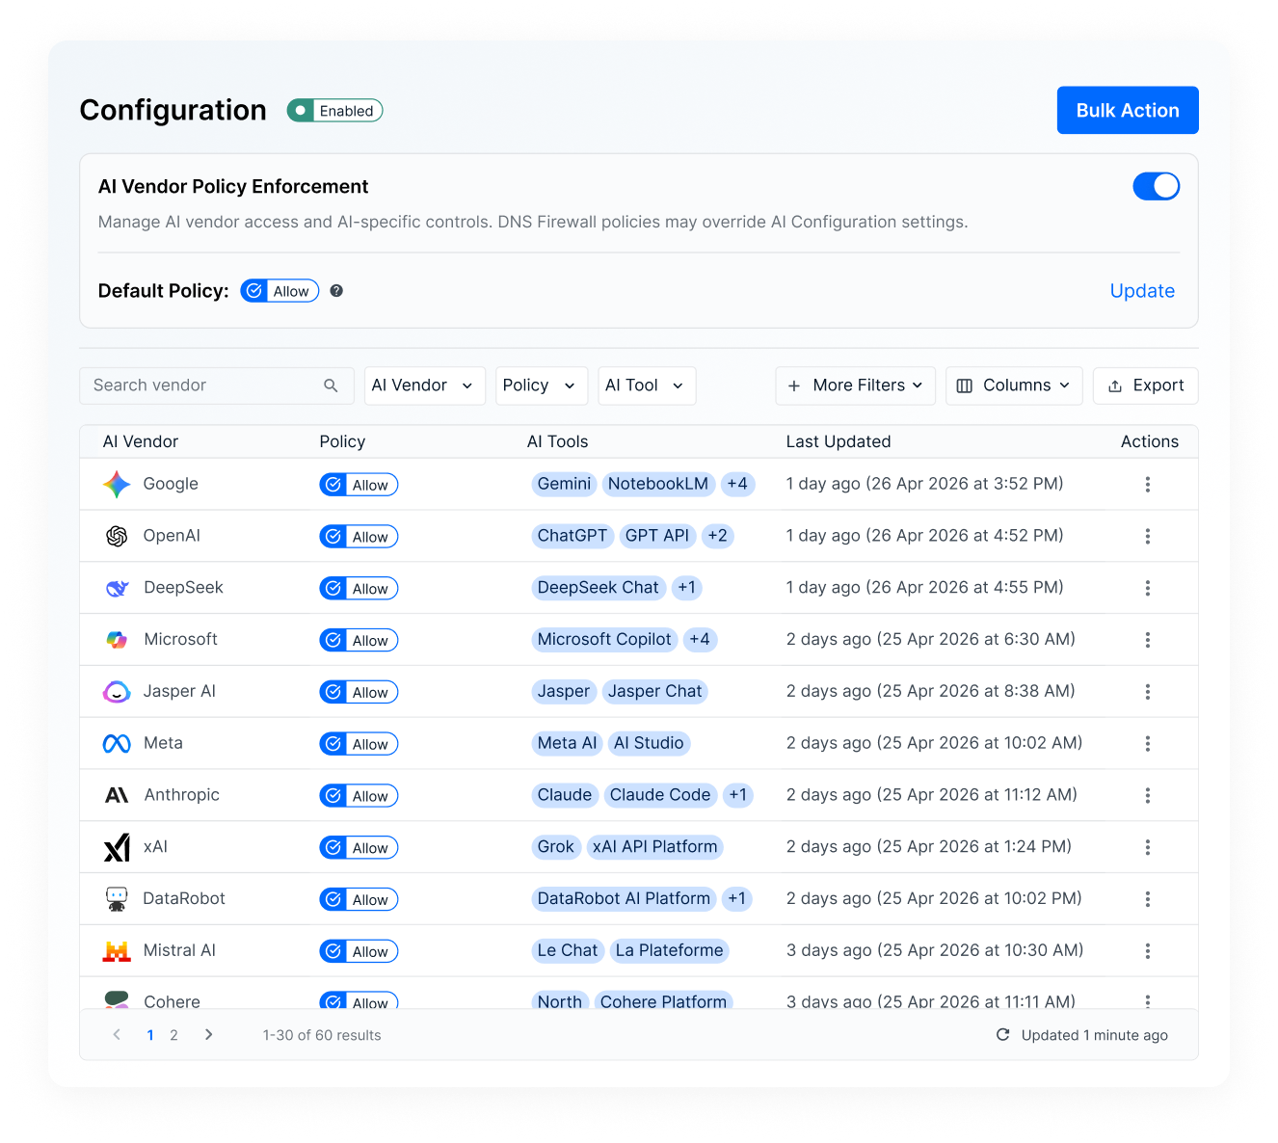Open actions menu for DeepSeek row
The image size is (1278, 1143).
tap(1147, 588)
